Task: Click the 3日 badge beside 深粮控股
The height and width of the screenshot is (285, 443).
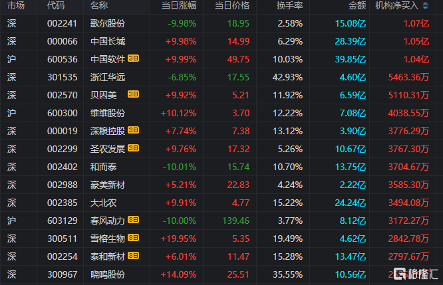Action: (133, 130)
